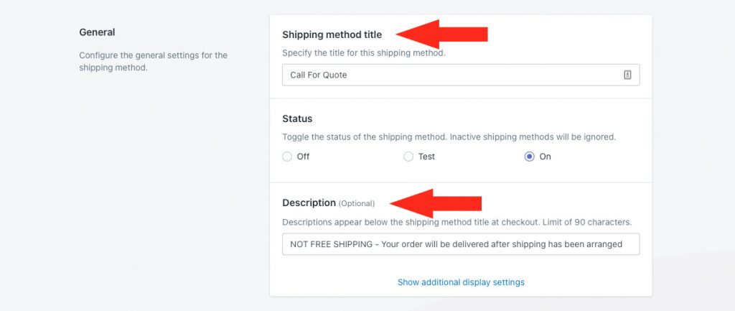Focus the Call For Quote title field
The height and width of the screenshot is (311, 735).
click(x=461, y=75)
